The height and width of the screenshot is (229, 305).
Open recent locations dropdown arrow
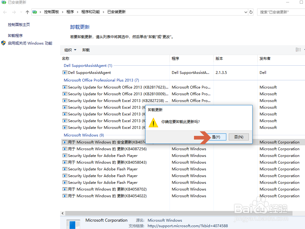(21, 12)
